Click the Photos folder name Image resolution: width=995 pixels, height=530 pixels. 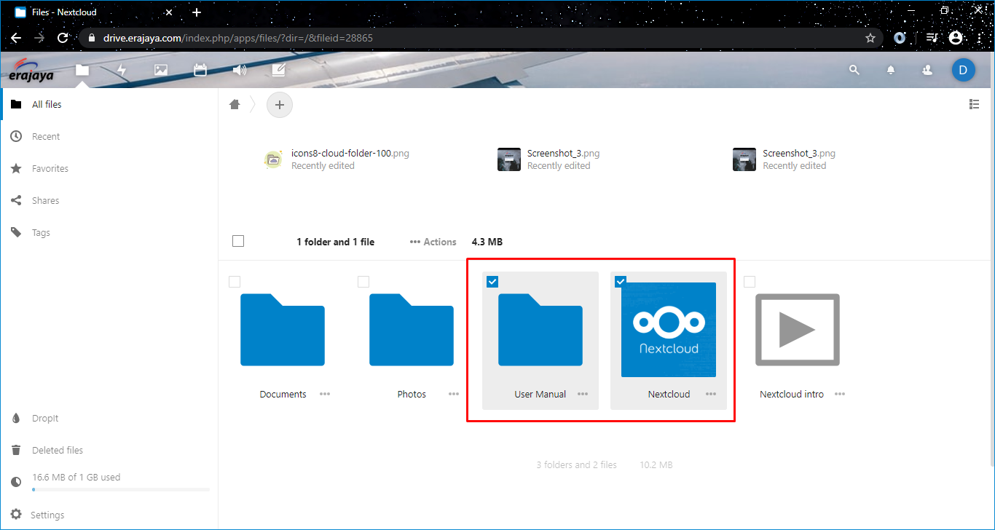coord(412,394)
